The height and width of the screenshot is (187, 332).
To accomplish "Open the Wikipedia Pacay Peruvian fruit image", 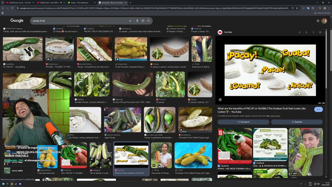I will (133, 84).
